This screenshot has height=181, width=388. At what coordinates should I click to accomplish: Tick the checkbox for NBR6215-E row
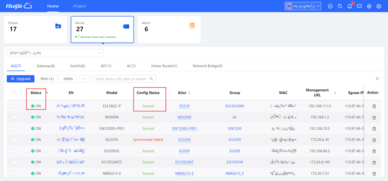(x=14, y=173)
